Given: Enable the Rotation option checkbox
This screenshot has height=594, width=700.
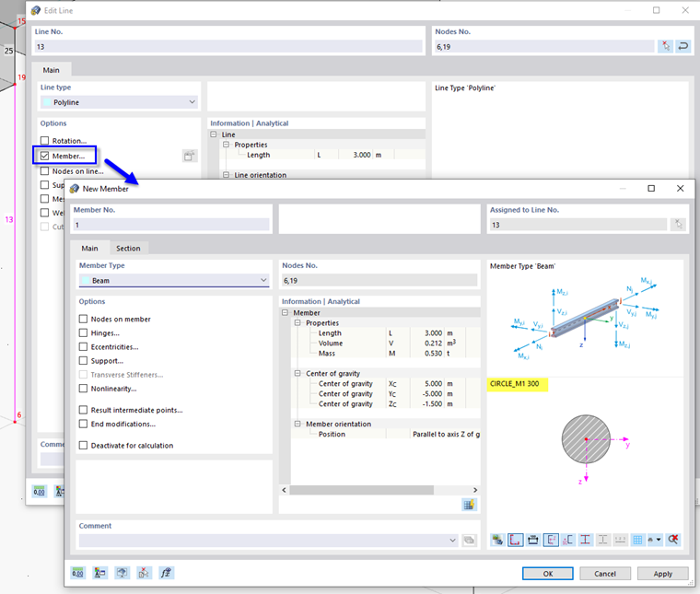Looking at the screenshot, I should click(x=44, y=141).
